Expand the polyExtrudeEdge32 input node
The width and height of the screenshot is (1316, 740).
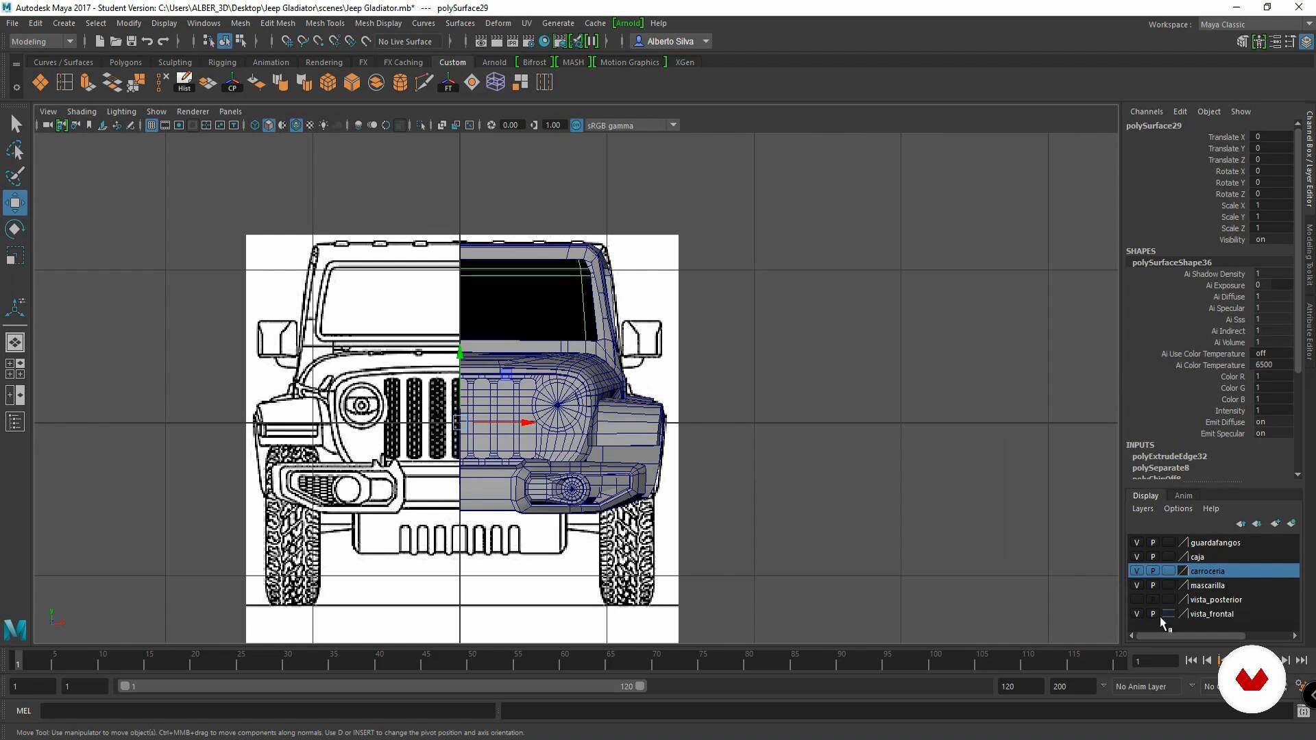tap(1169, 456)
